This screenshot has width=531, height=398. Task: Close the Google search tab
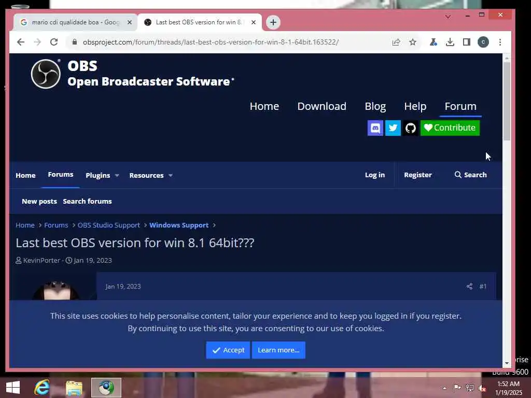point(129,22)
